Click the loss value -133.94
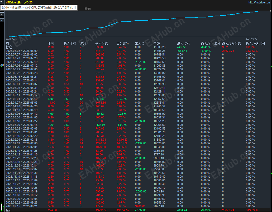 point(101,125)
